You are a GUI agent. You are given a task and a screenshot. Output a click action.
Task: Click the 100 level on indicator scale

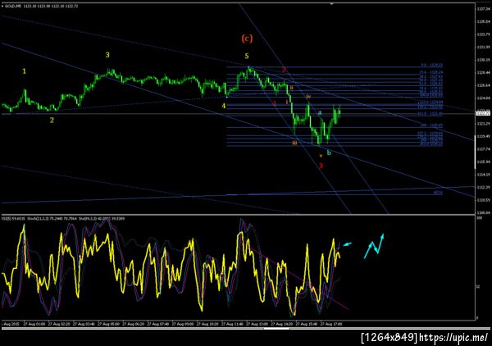pyautogui.click(x=479, y=218)
